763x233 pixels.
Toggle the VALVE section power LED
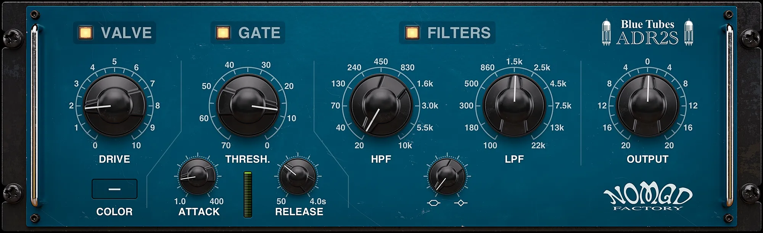point(85,33)
